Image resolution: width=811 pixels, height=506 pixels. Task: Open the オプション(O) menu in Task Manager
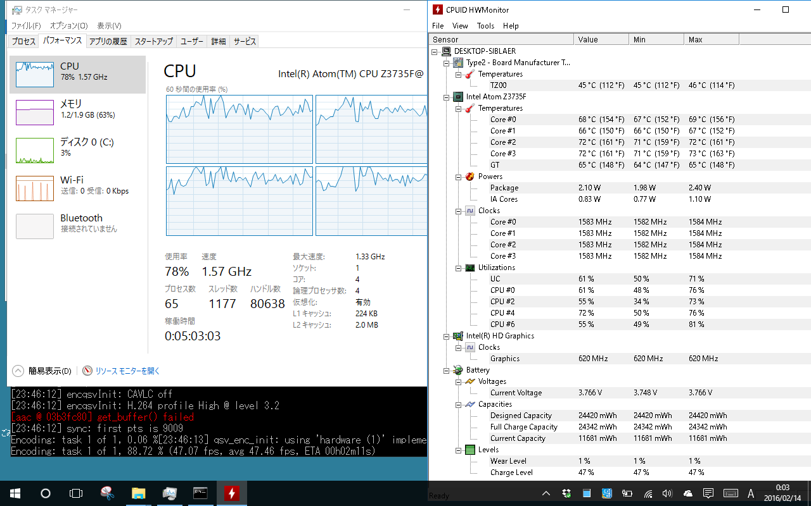coord(69,26)
